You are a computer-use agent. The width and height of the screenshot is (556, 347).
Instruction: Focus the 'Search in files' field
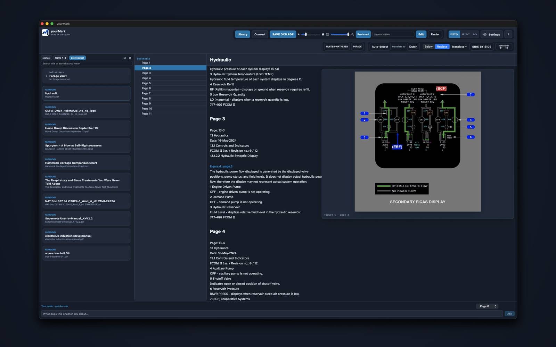tap(393, 34)
